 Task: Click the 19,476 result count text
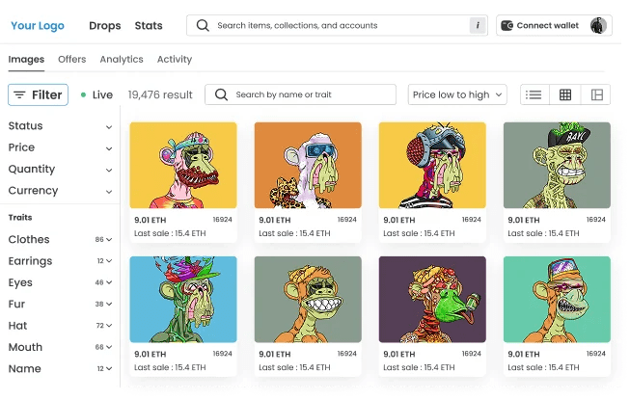coord(160,94)
